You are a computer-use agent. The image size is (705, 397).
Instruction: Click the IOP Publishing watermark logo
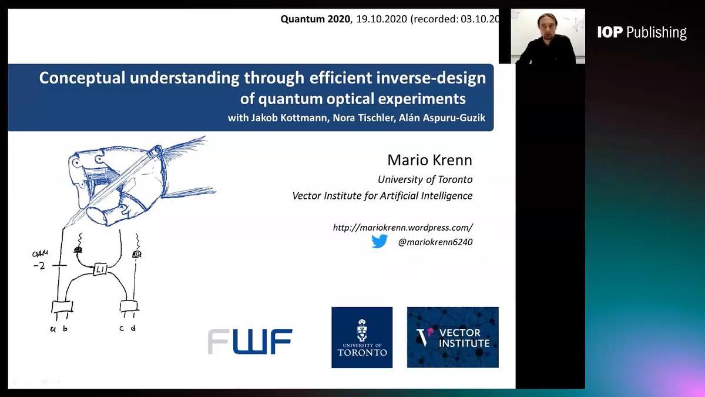tap(642, 32)
